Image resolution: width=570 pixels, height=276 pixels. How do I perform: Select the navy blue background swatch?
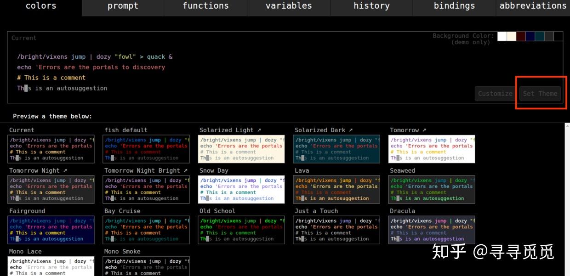[x=530, y=36]
